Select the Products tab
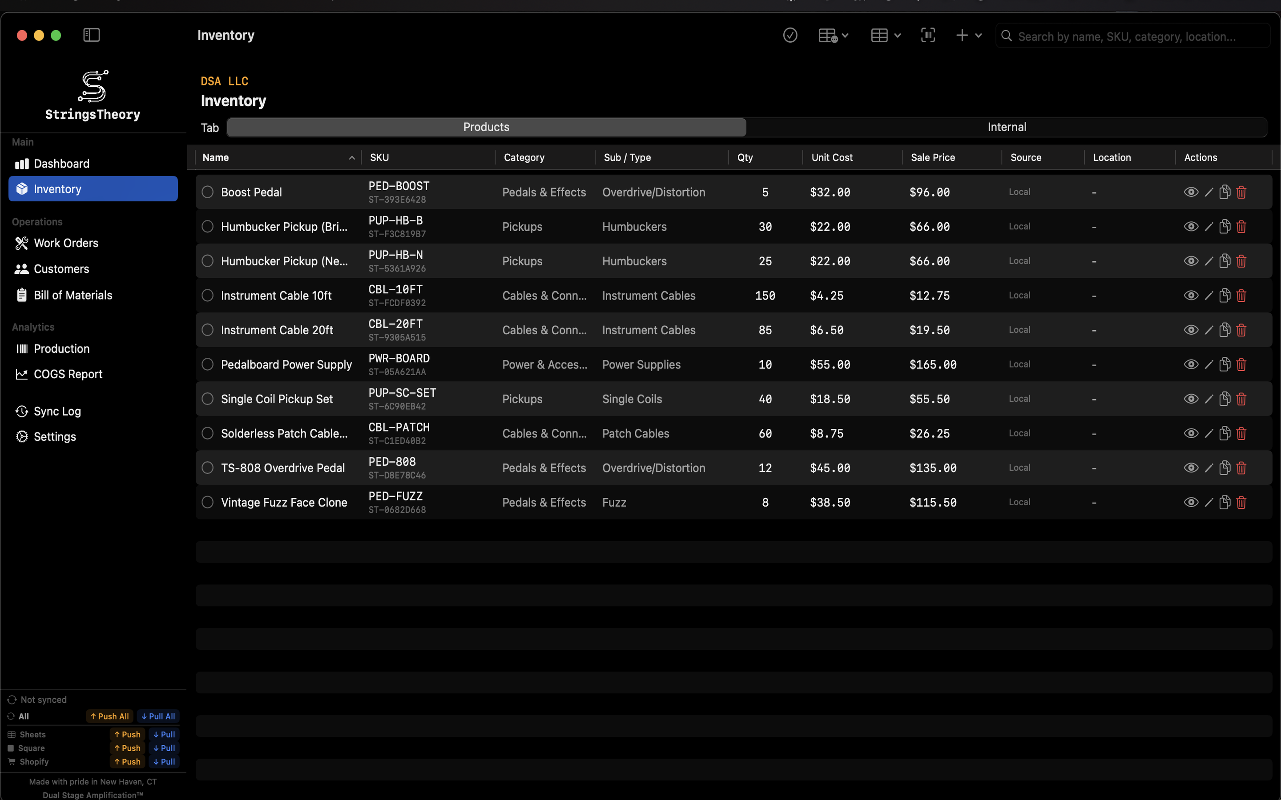 [485, 127]
